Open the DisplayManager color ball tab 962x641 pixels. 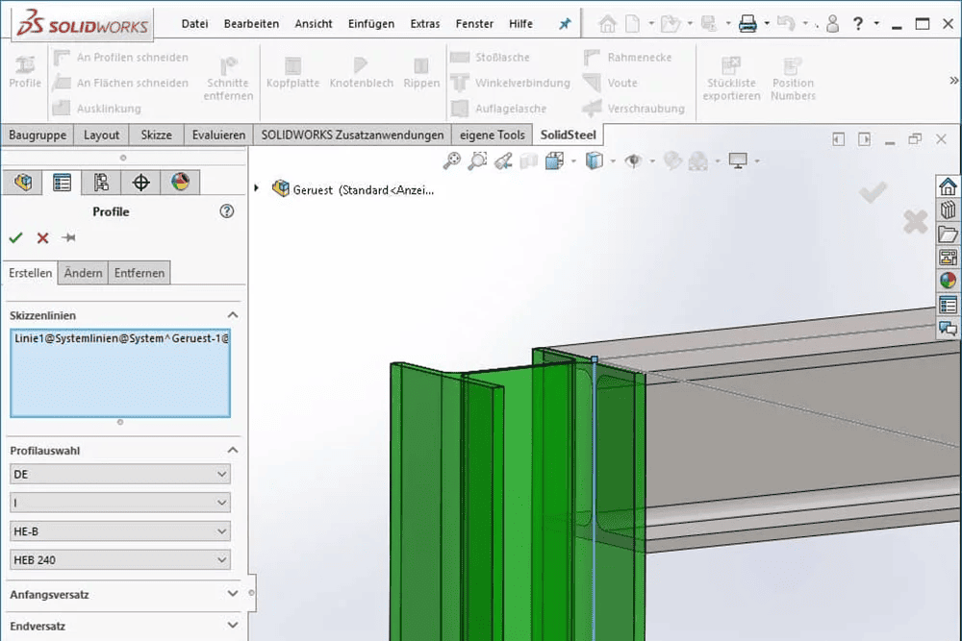(180, 182)
